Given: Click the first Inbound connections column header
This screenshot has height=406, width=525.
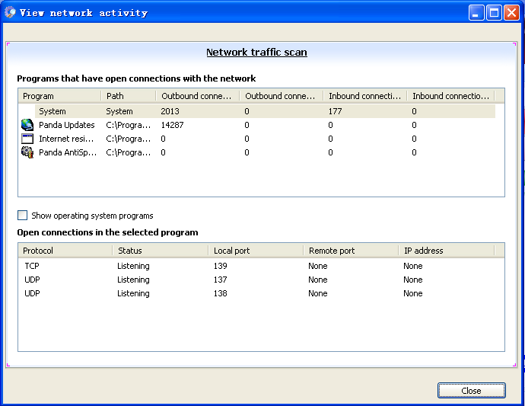Looking at the screenshot, I should (364, 96).
